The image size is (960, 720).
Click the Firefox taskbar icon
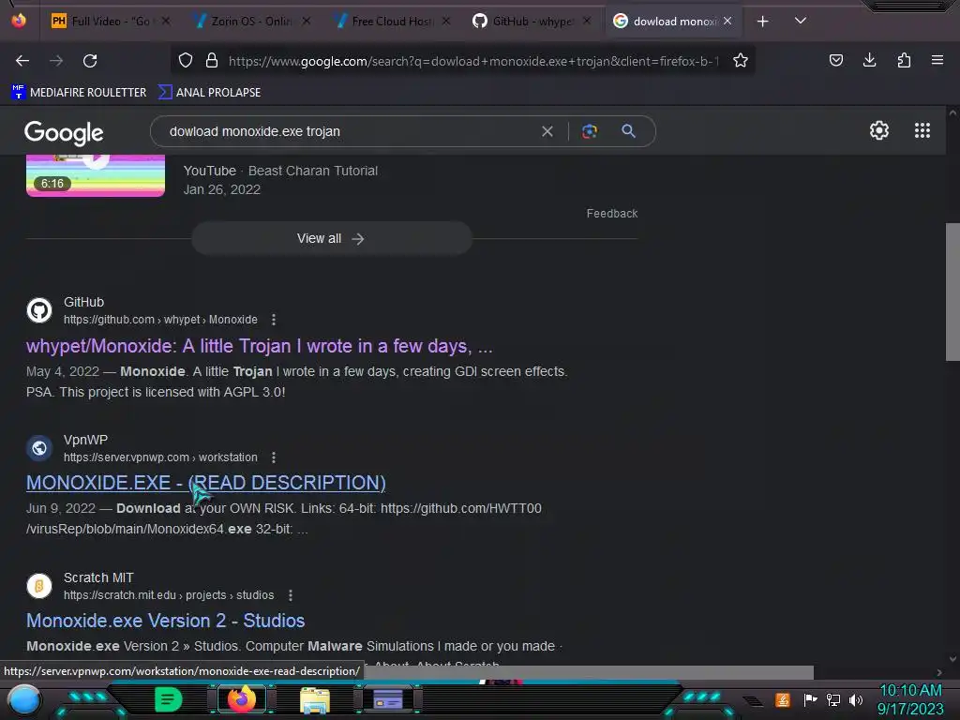[x=242, y=699]
